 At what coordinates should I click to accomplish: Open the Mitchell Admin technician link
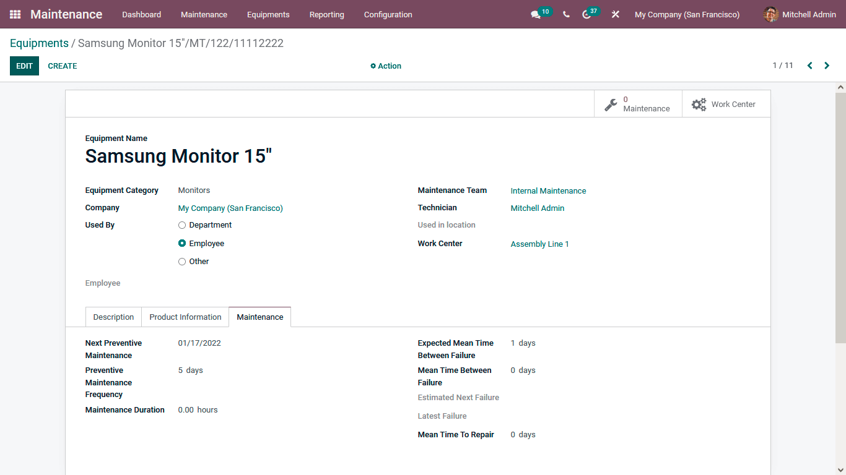pyautogui.click(x=538, y=208)
